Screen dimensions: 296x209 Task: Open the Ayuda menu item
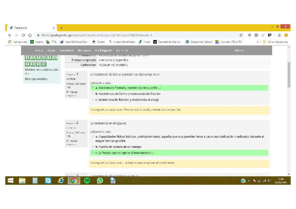tap(51, 51)
